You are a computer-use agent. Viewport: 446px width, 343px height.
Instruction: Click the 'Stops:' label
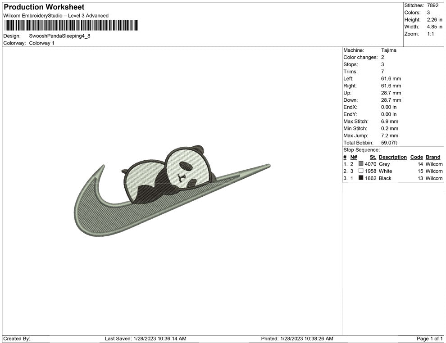tap(350, 64)
